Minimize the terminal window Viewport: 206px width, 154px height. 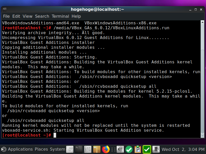tap(190, 9)
